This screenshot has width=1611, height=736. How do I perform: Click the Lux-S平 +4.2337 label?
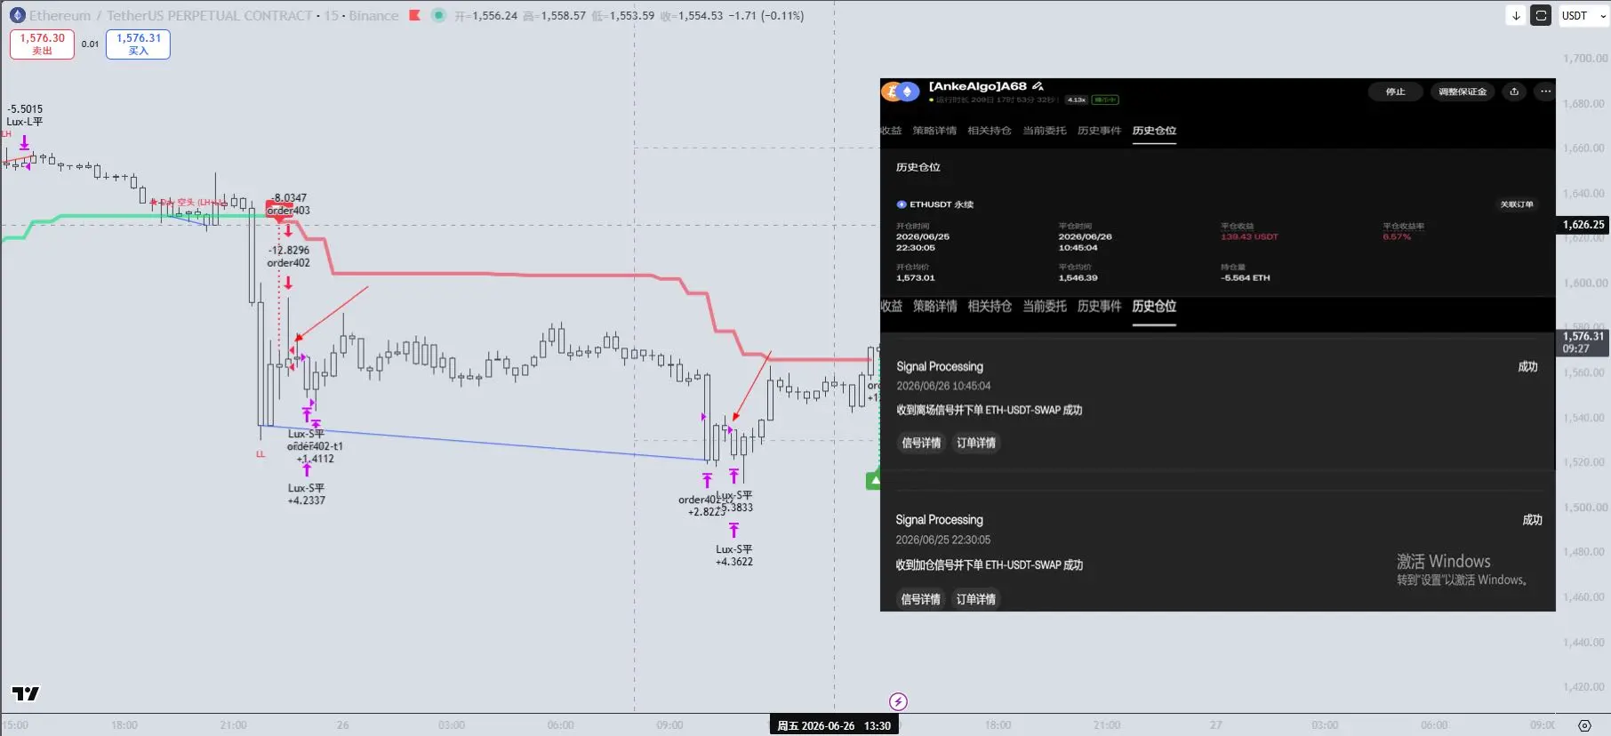307,494
